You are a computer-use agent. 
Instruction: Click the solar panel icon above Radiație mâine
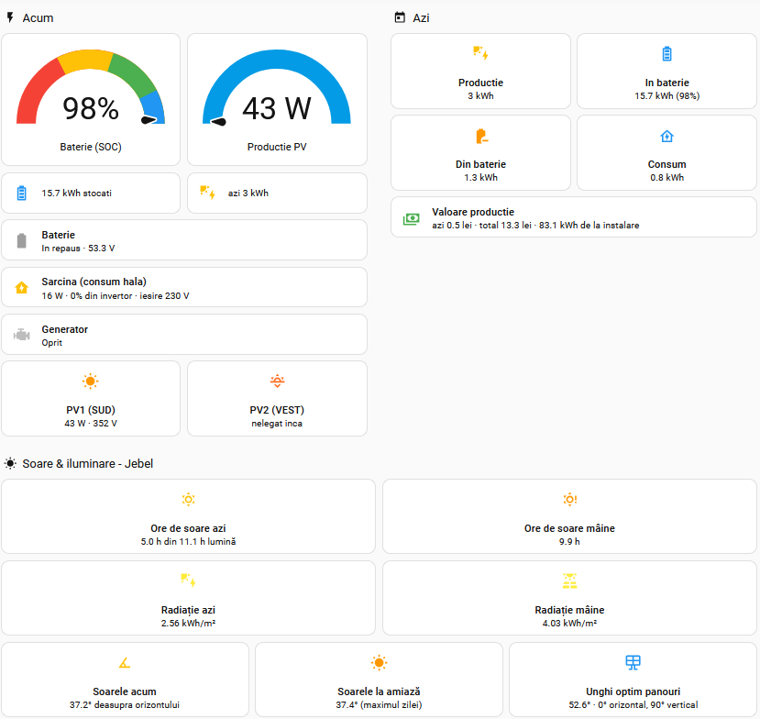click(570, 581)
